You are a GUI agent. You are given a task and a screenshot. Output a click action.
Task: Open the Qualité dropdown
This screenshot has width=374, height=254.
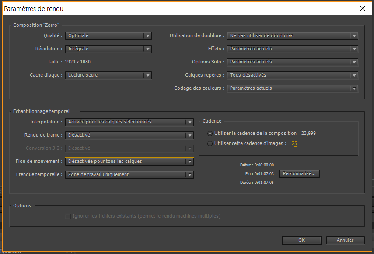[x=108, y=36]
